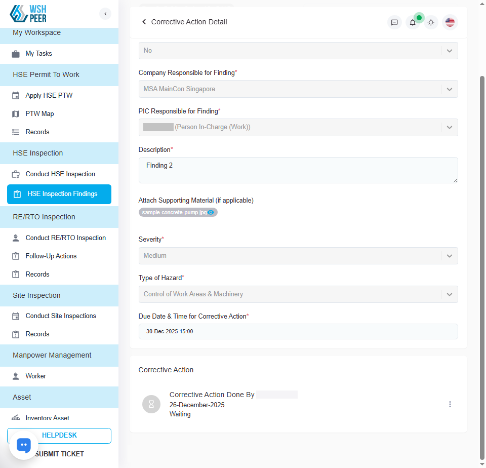Image resolution: width=486 pixels, height=468 pixels.
Task: Open the Company Responsible for Finding dropdown
Action: (449, 89)
